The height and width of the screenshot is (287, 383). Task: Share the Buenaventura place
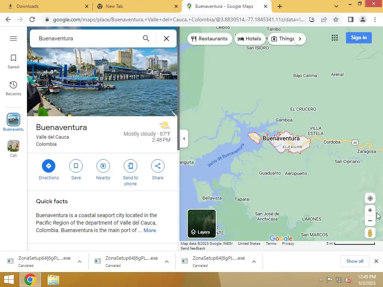pos(158,170)
